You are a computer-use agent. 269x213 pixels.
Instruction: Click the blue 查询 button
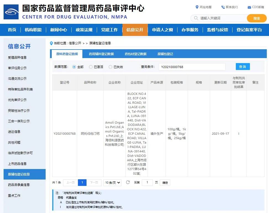coord(242,67)
